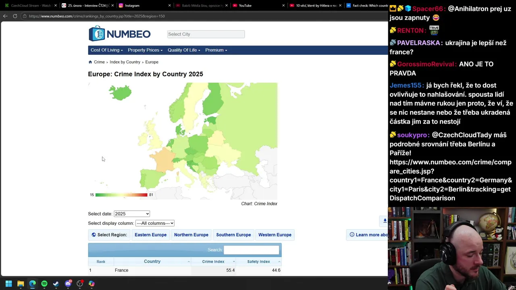The image size is (516, 290).
Task: Click the GorossimoRevival username in chat
Action: click(x=427, y=64)
